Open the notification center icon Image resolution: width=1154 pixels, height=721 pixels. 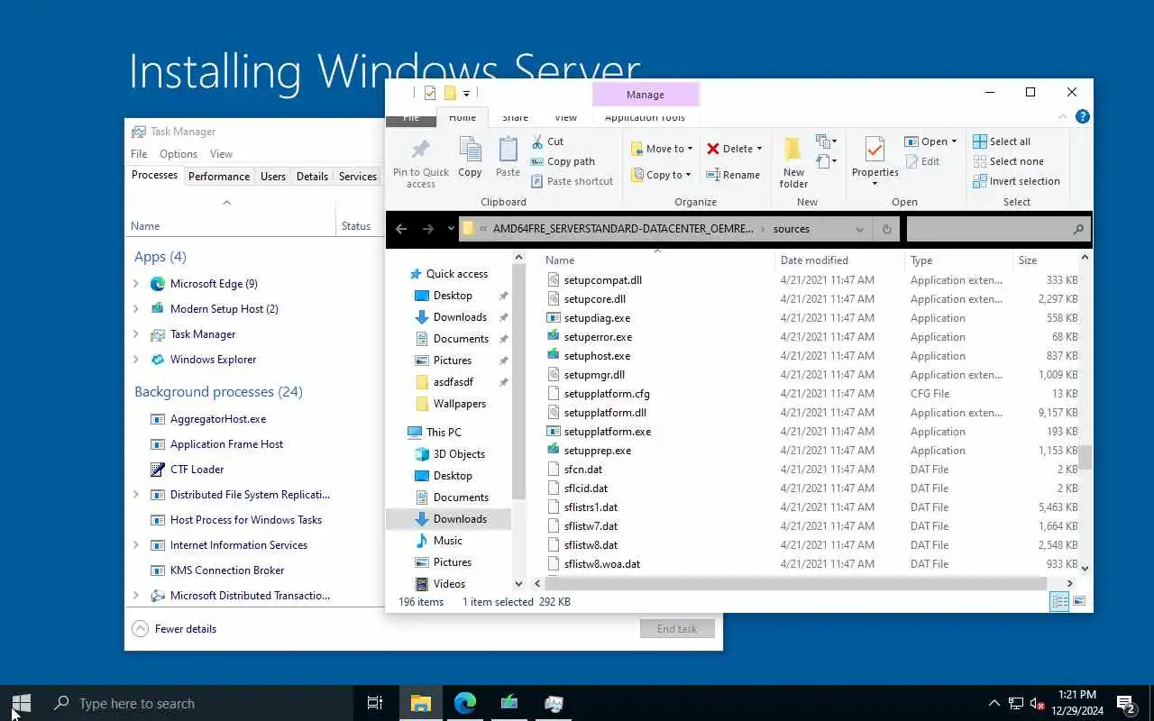point(1126,703)
